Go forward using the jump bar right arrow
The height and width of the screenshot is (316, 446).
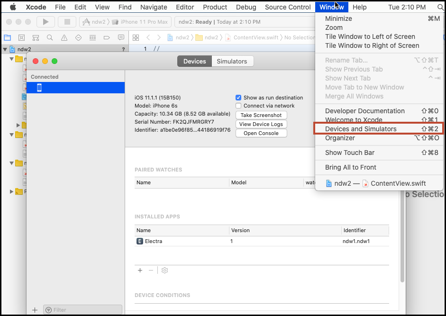(x=159, y=37)
